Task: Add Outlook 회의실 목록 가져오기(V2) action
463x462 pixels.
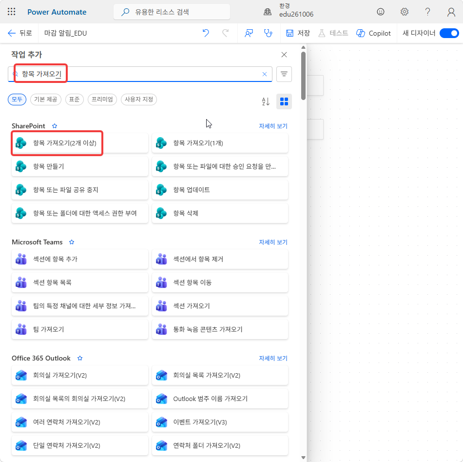Action: 220,375
